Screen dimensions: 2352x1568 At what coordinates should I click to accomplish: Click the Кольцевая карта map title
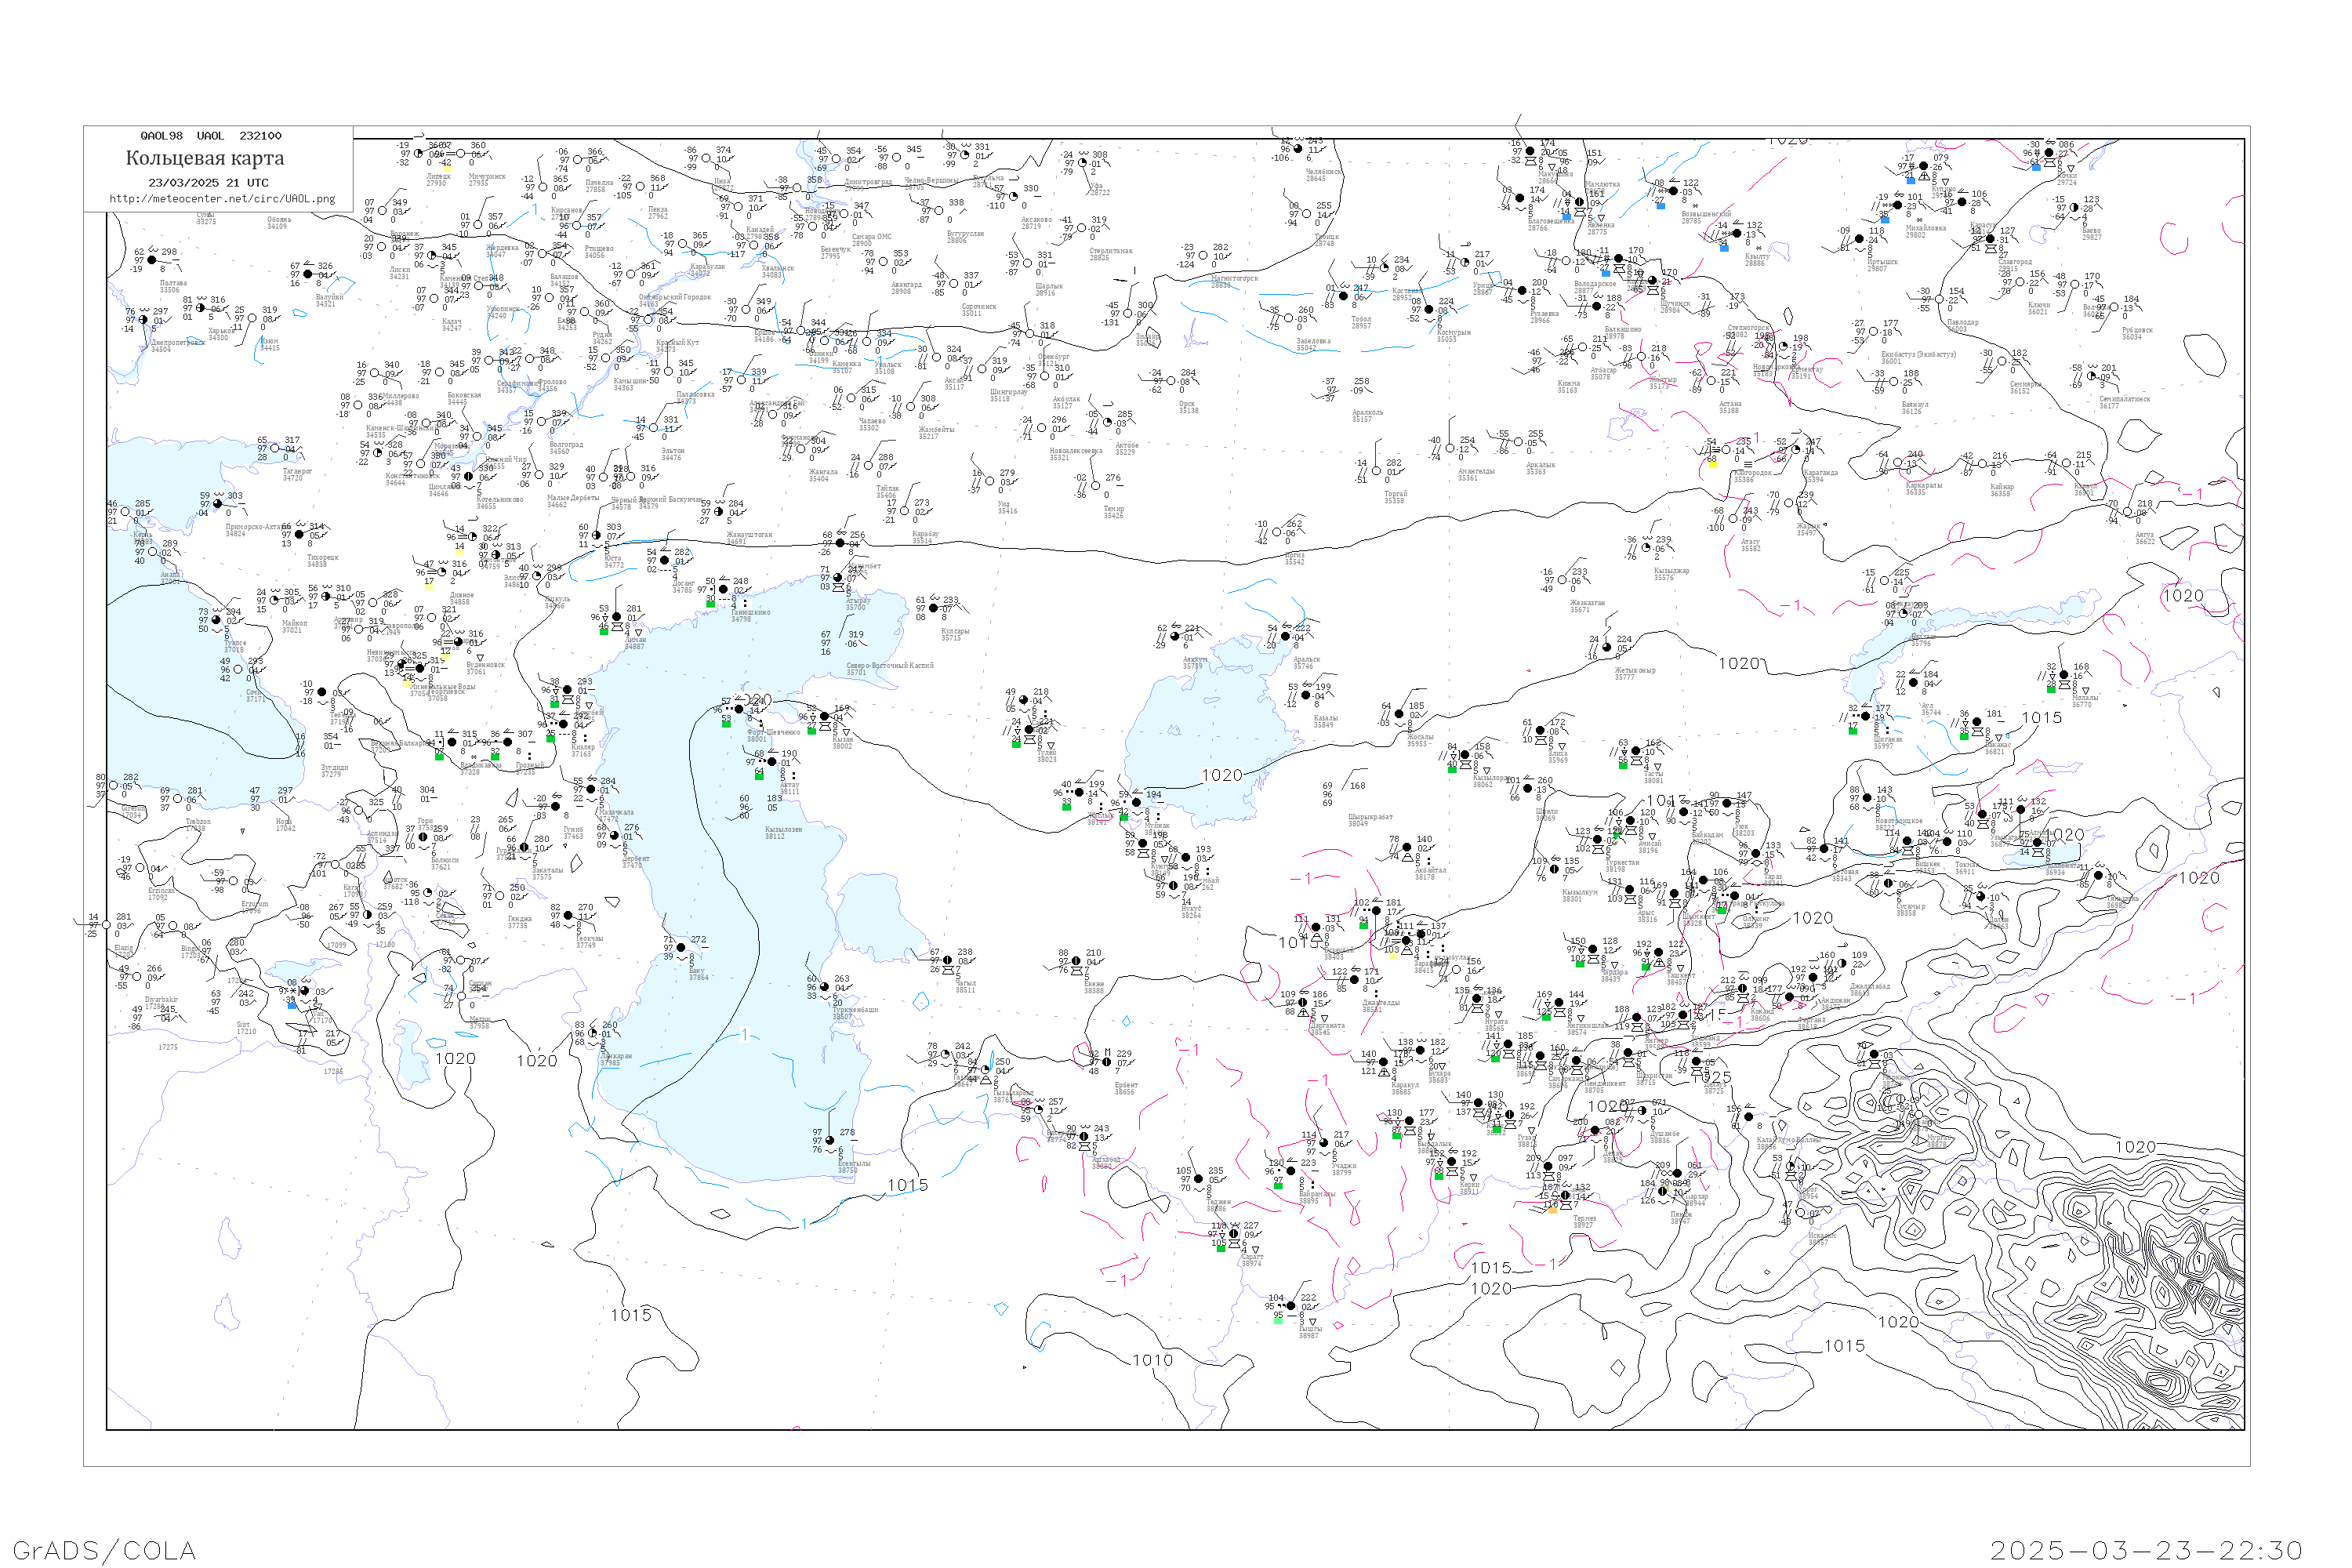click(x=205, y=158)
